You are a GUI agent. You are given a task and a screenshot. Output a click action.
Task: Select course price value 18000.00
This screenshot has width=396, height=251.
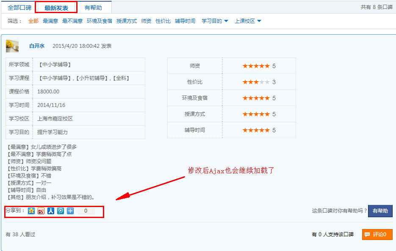48,91
